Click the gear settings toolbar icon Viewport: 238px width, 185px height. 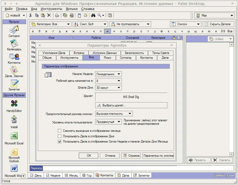tap(65, 15)
